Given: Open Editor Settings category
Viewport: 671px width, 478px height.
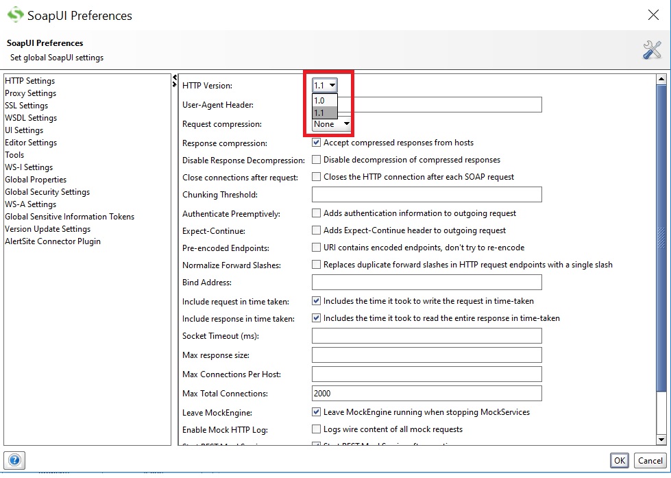Looking at the screenshot, I should pyautogui.click(x=31, y=143).
